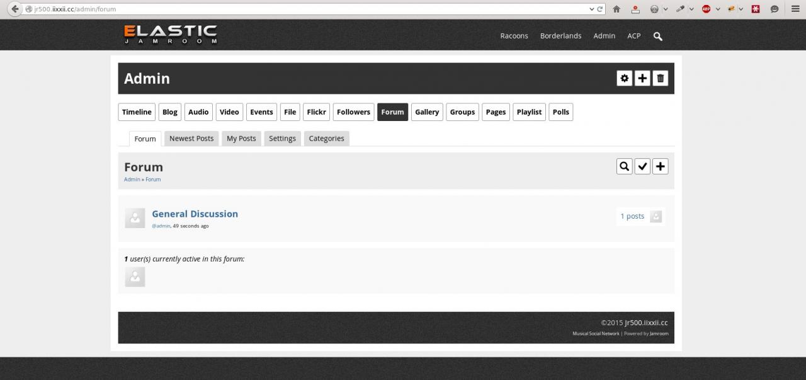
Task: Open the Blog profile tab
Action: click(x=170, y=112)
